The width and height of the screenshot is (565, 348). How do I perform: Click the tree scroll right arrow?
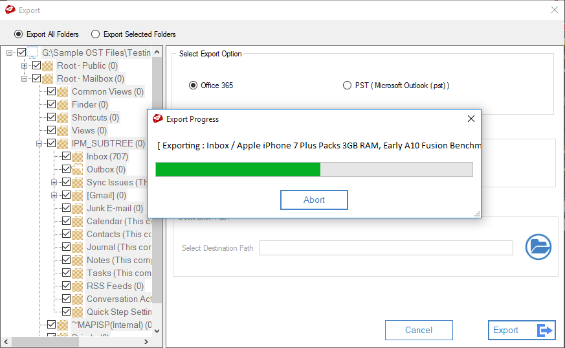pos(146,342)
